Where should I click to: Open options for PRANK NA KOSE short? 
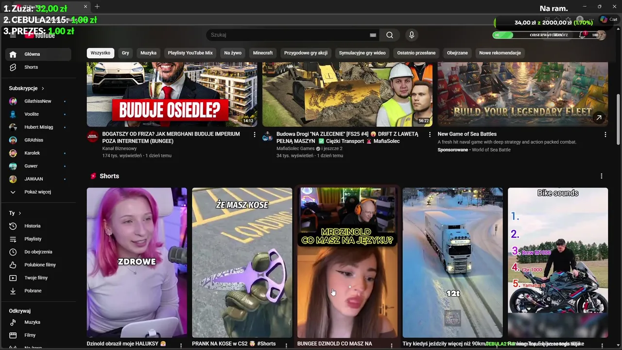click(286, 345)
